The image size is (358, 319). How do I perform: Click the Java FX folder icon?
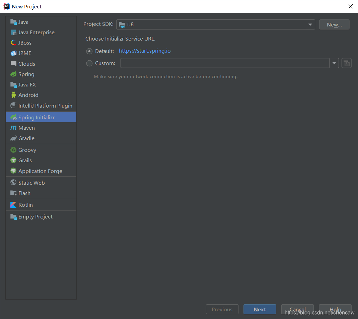pos(13,84)
